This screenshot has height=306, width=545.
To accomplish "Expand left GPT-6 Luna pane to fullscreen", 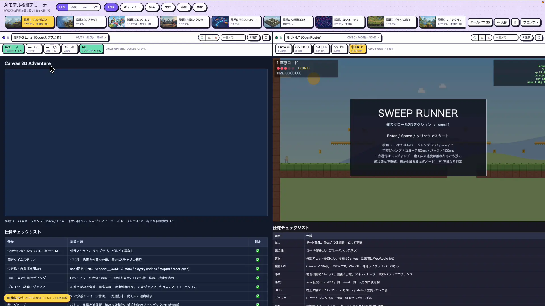I will tap(266, 37).
